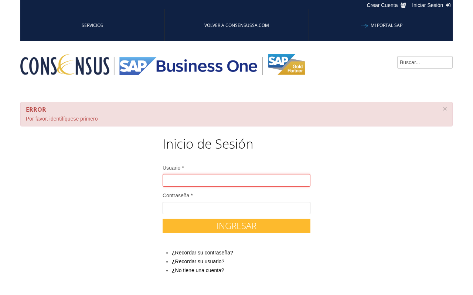
Task: Open ¿Recordar su usuario? link
Action: (198, 261)
